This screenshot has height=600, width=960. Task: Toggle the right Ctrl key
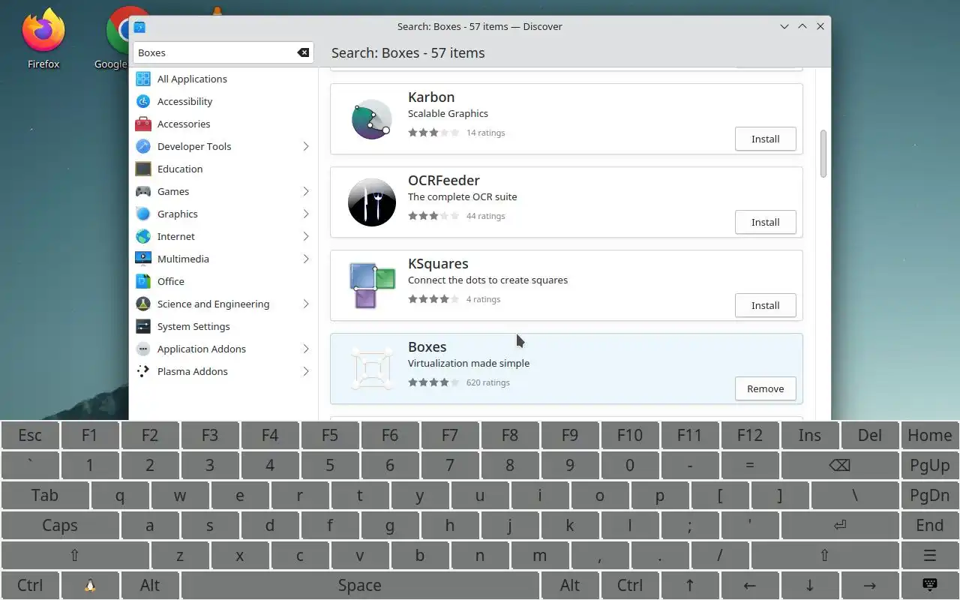[x=630, y=585]
